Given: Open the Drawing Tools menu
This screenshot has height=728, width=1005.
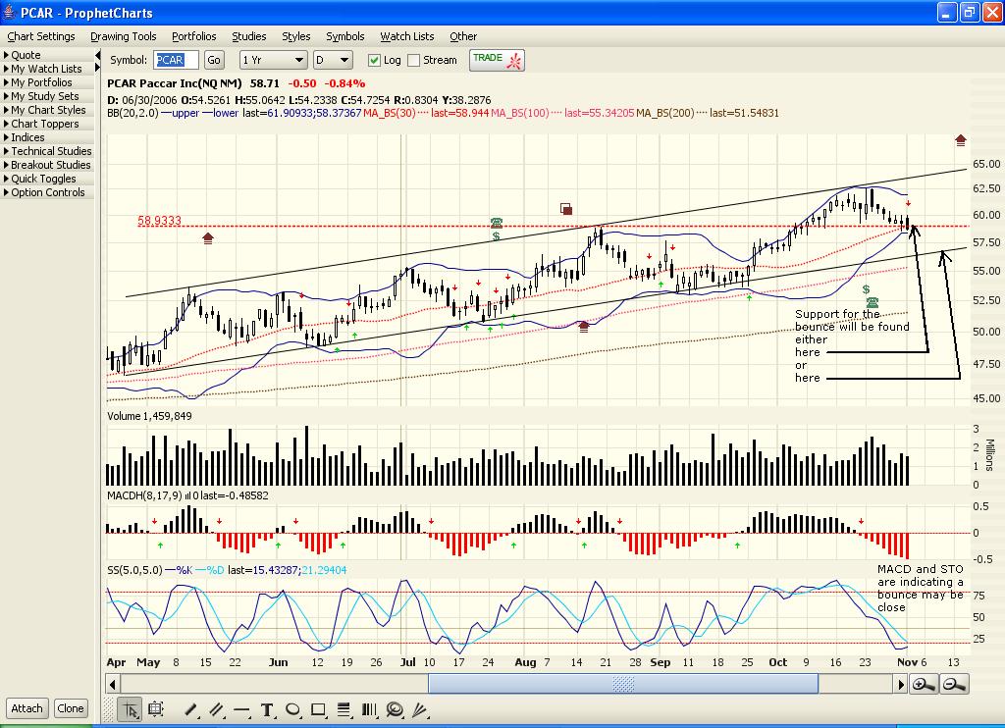Looking at the screenshot, I should pos(123,36).
